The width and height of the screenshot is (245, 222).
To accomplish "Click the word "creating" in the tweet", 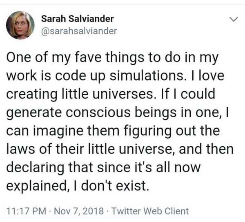I will pos(31,94).
